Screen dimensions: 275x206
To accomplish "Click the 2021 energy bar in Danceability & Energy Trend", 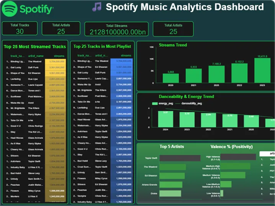I will point(230,121).
